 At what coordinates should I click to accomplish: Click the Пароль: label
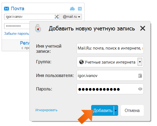[x=44, y=89]
